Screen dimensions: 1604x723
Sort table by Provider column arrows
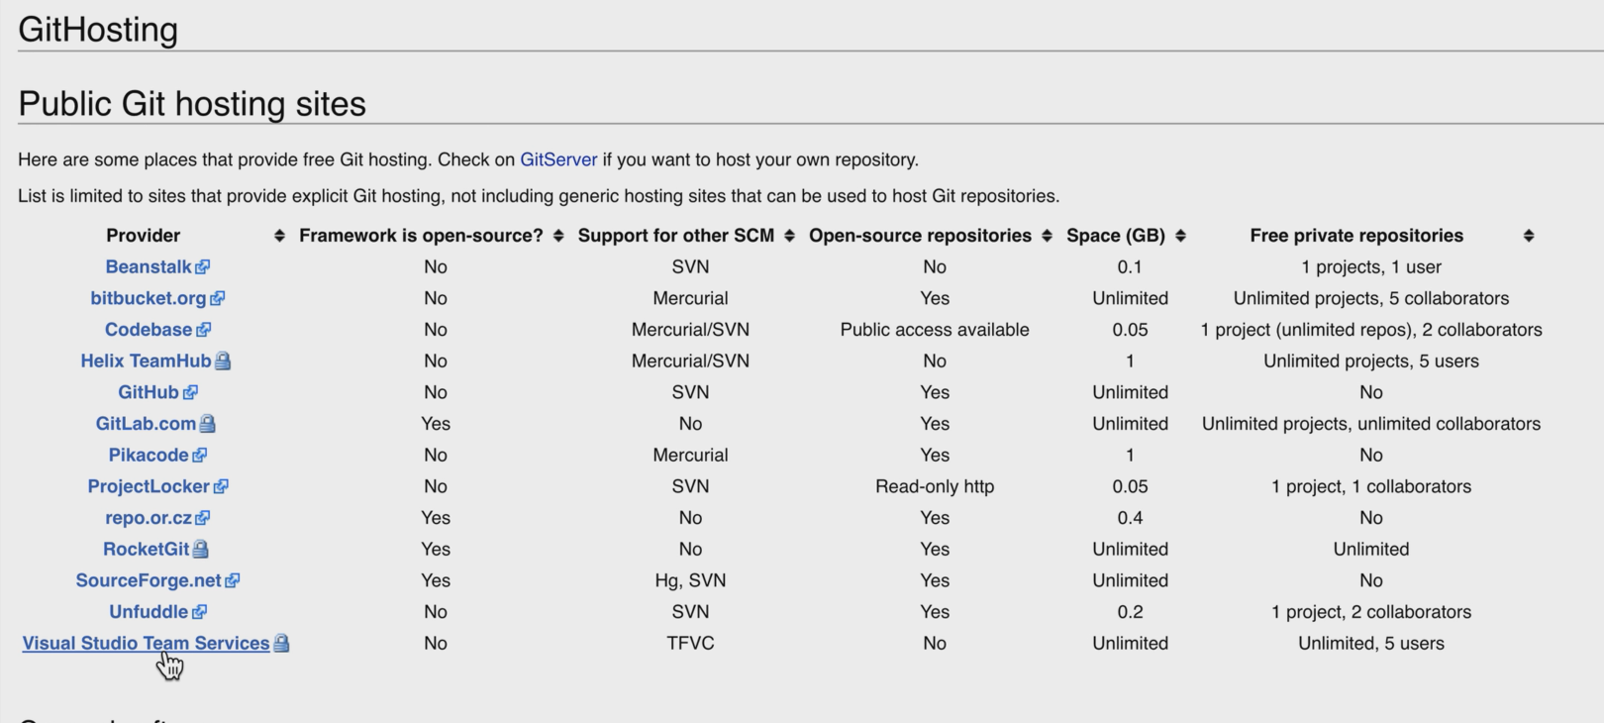tap(279, 236)
